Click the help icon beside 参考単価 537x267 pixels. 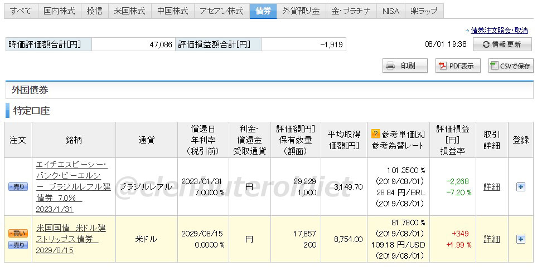tap(376, 133)
